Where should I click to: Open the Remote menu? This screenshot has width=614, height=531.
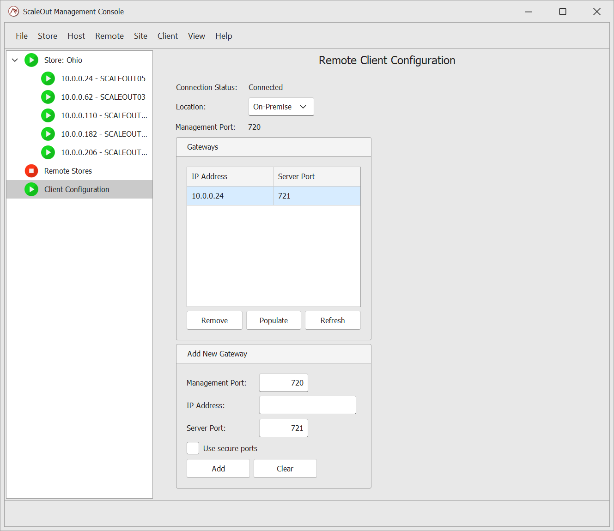pyautogui.click(x=109, y=36)
